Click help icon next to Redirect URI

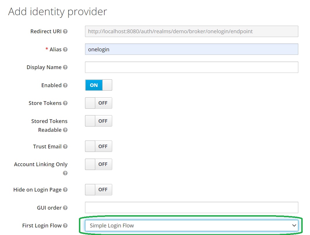click(65, 31)
